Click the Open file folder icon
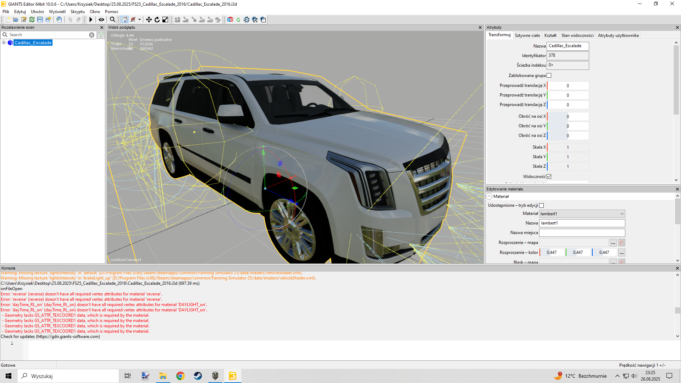Screen dimensions: 681x383 [x=16, y=20]
